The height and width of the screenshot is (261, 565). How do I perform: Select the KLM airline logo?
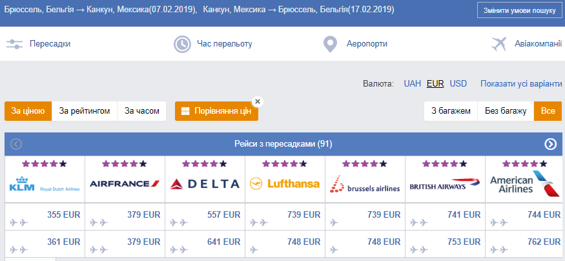(x=45, y=184)
